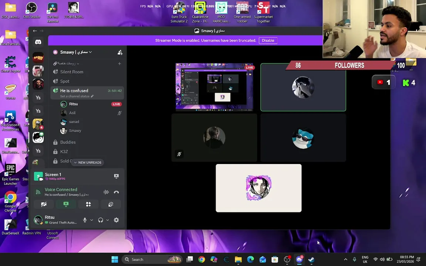Open Task View on the taskbar
Viewport: 426px width, 266px height.
(x=189, y=259)
